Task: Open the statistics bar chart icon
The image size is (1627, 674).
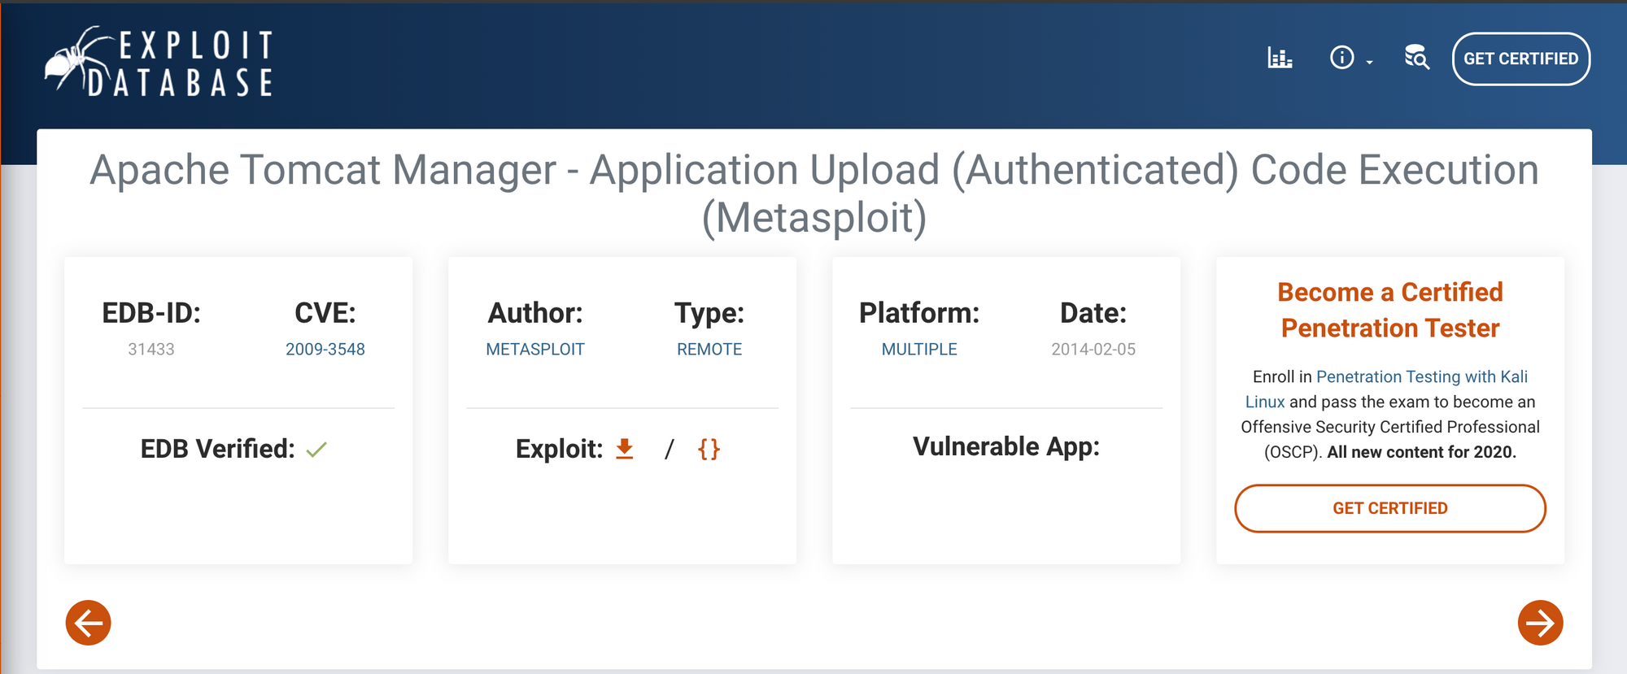Action: coord(1280,58)
